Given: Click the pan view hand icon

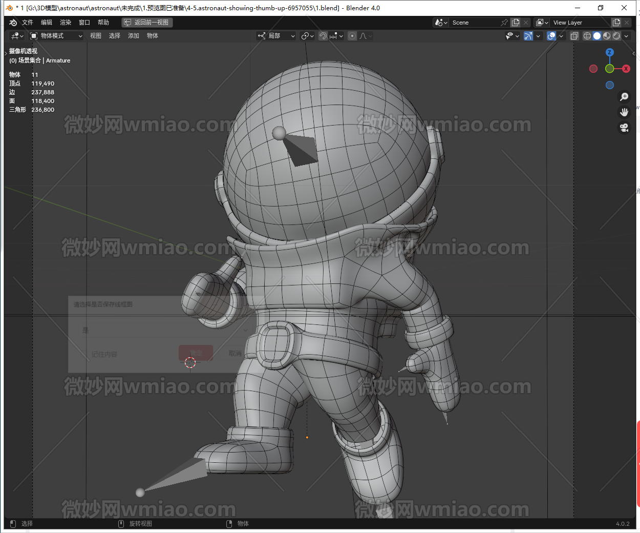Looking at the screenshot, I should point(624,112).
